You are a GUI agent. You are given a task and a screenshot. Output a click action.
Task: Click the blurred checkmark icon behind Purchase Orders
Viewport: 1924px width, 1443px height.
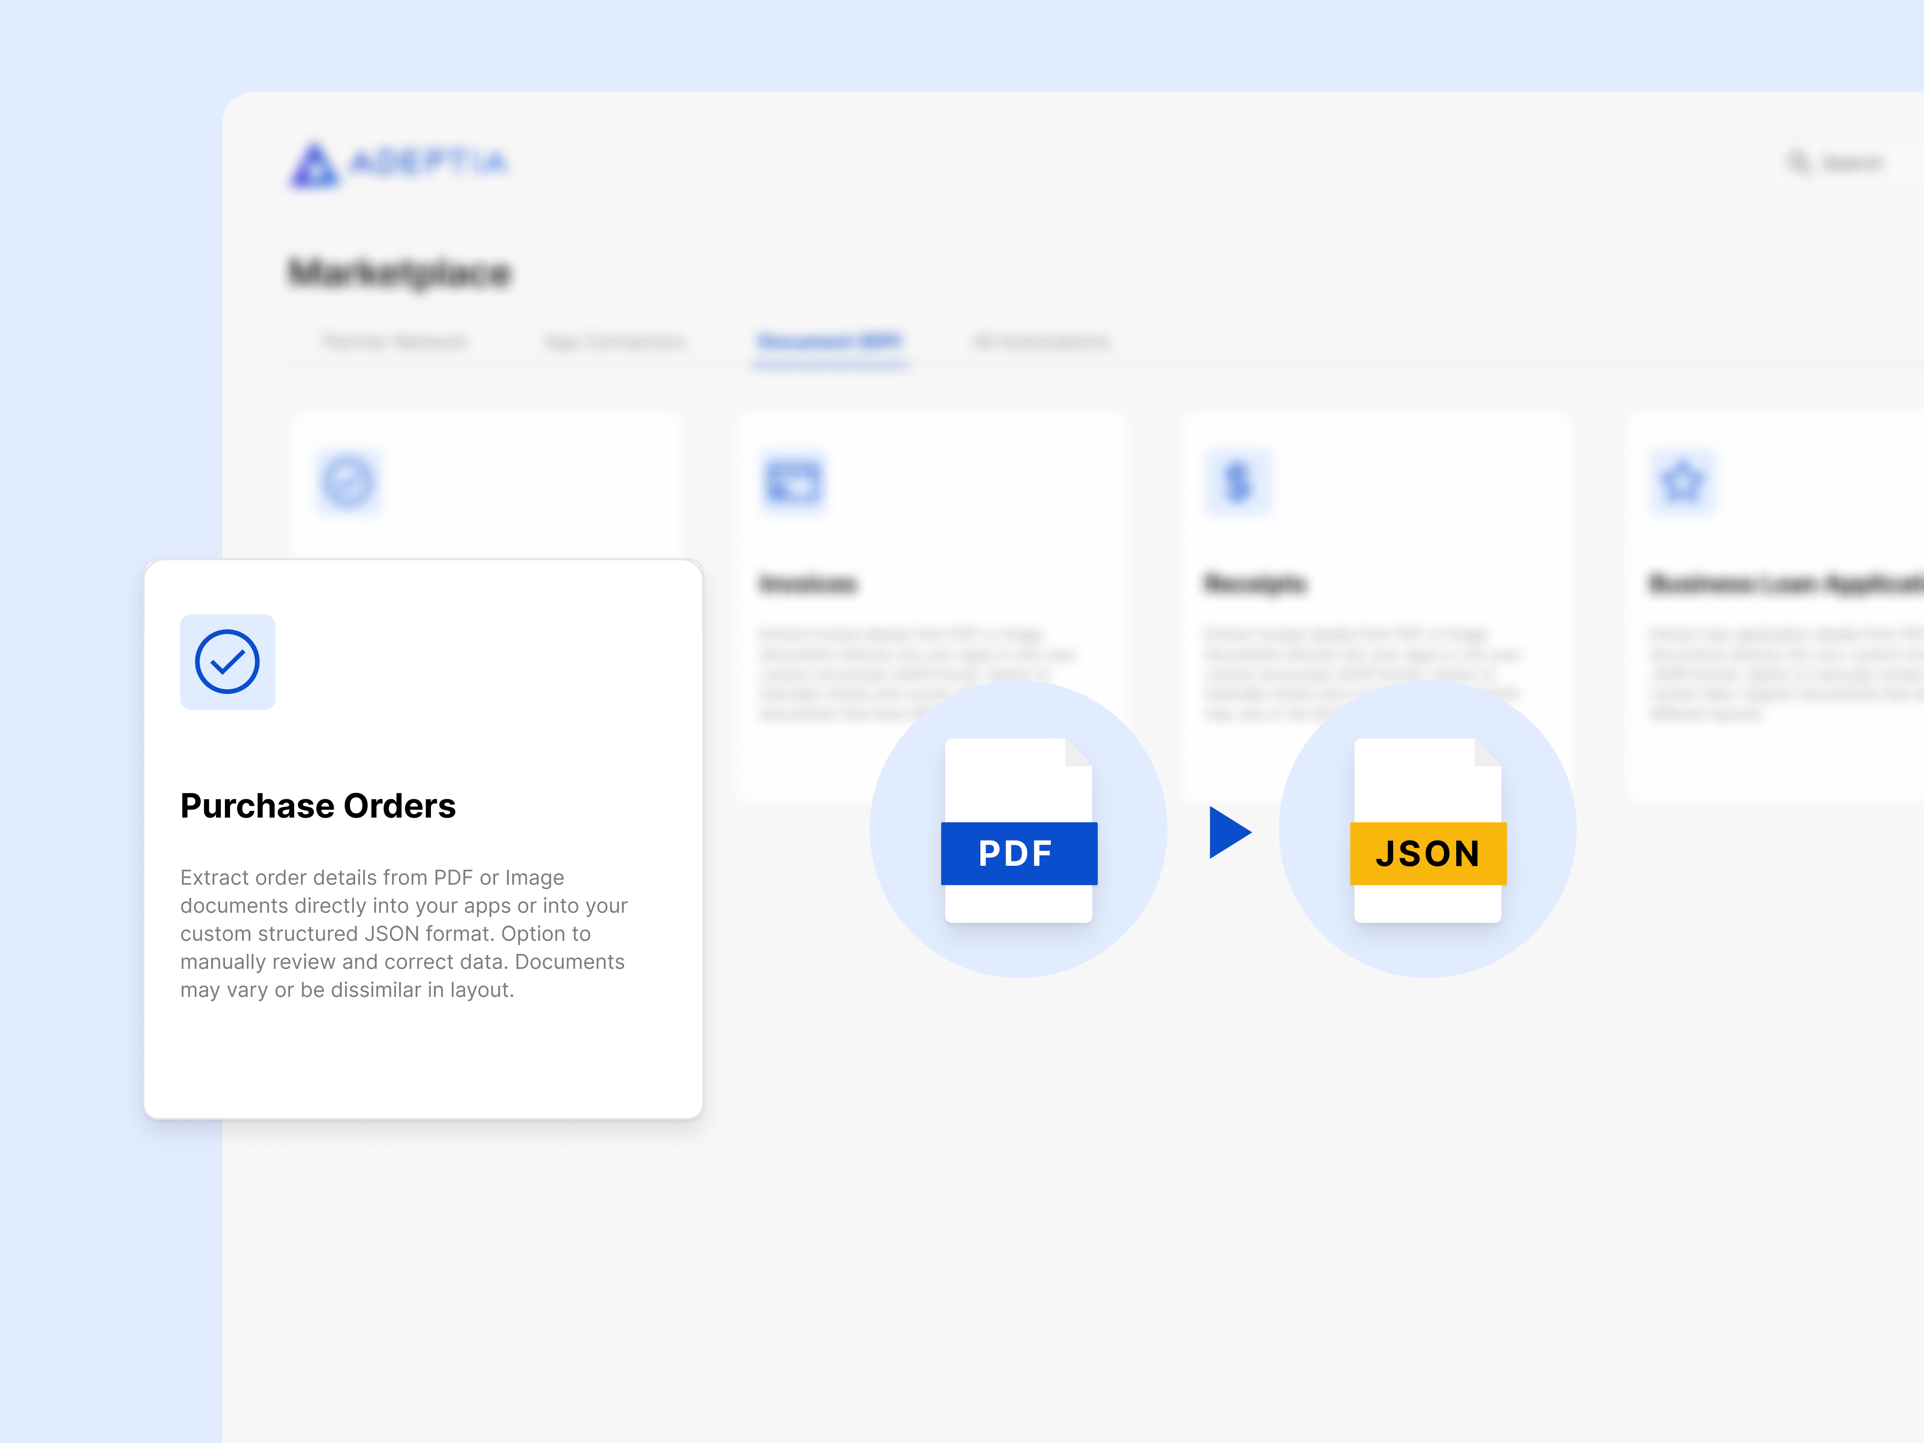tap(348, 482)
